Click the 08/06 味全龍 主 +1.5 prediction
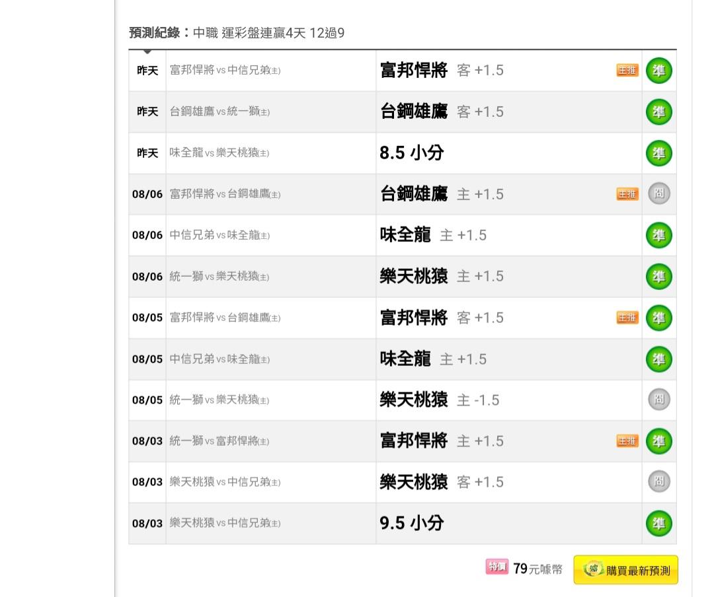The height and width of the screenshot is (597, 714). (x=433, y=235)
